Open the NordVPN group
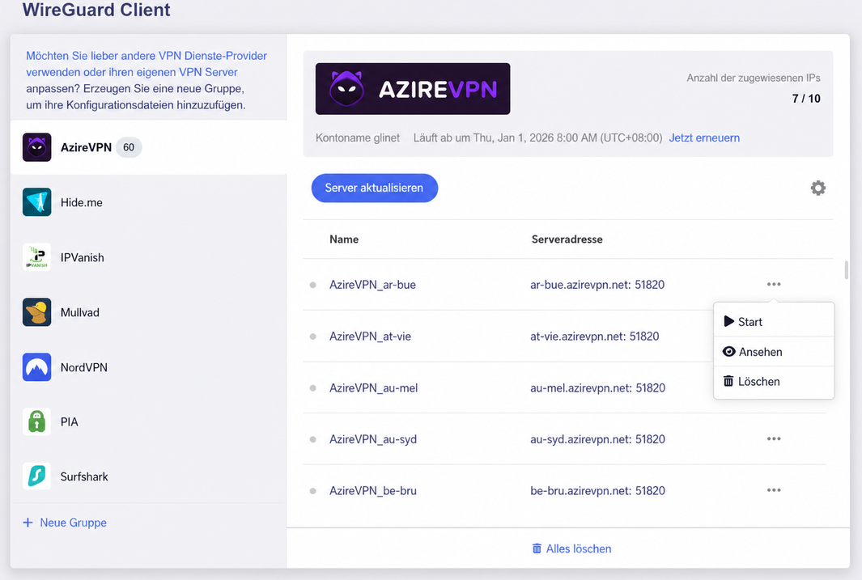The height and width of the screenshot is (580, 862). pos(148,367)
